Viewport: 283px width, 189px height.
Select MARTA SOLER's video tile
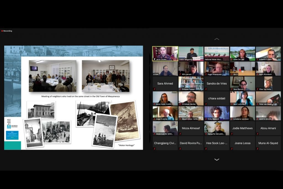(x=268, y=113)
